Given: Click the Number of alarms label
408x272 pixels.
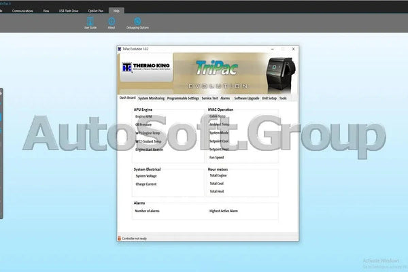Looking at the screenshot, I should coord(147,211).
